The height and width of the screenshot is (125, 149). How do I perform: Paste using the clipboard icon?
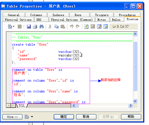coord(63,27)
